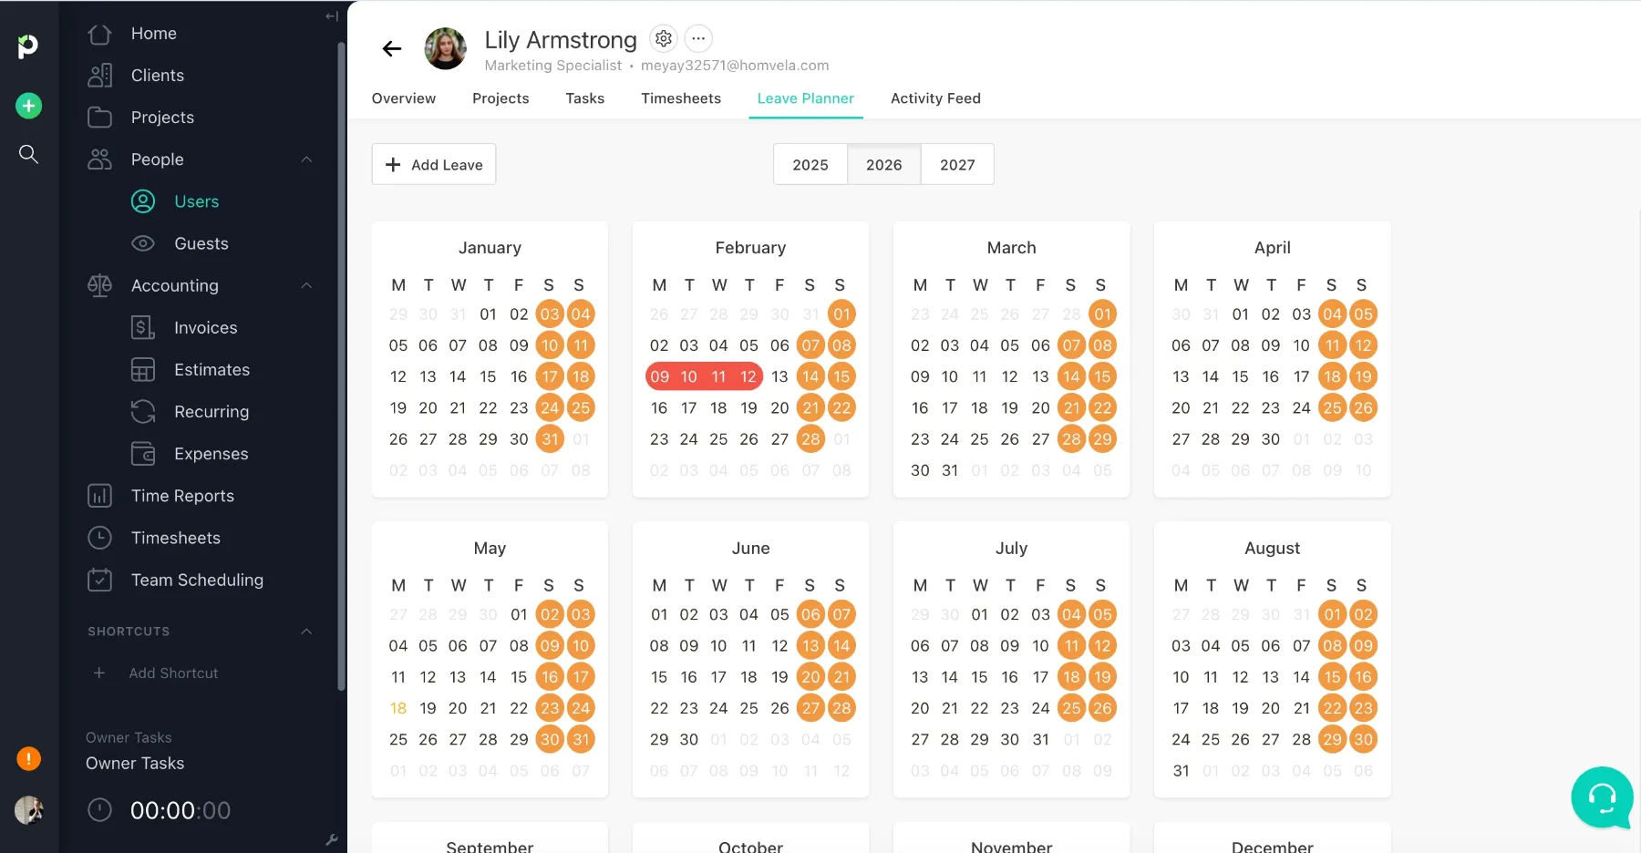Open Owner Tasks shortcut
The height and width of the screenshot is (853, 1641).
point(135,764)
